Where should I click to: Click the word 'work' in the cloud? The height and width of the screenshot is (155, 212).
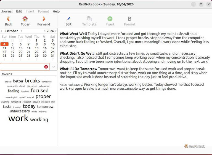tap(18, 118)
